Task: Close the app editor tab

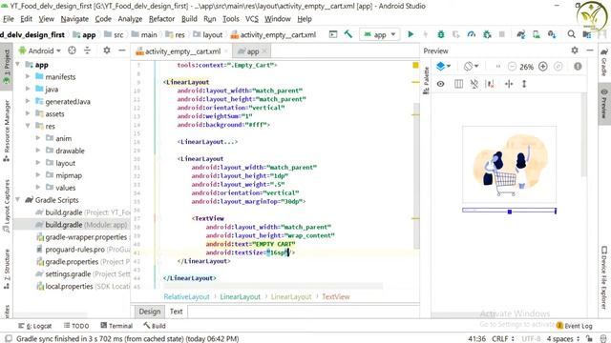Action: tap(264, 51)
